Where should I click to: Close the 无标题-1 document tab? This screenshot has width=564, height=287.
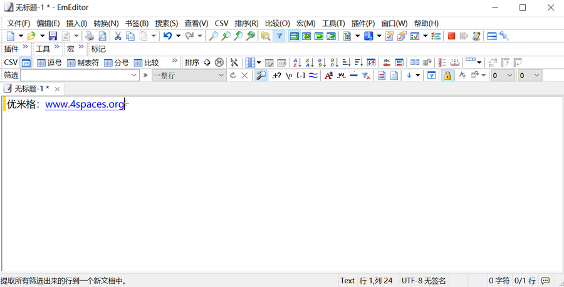click(x=57, y=89)
